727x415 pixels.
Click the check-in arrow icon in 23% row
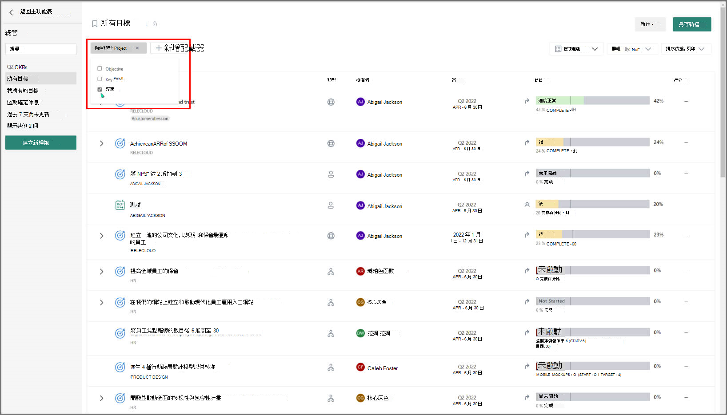527,235
